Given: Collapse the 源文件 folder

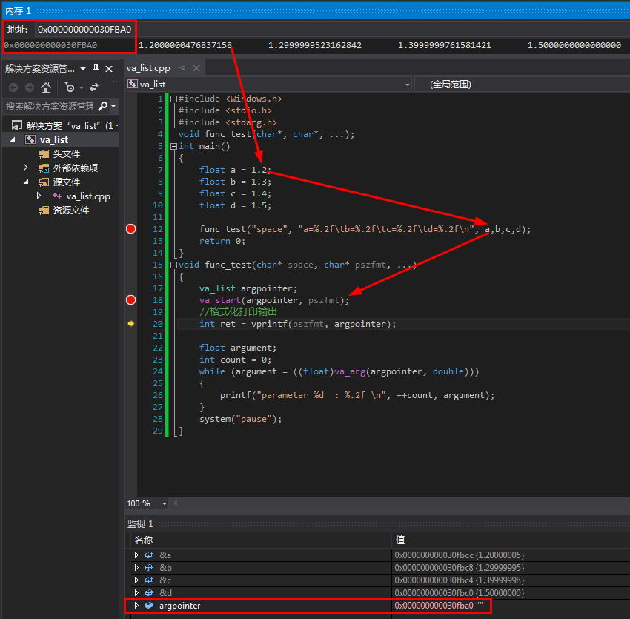Looking at the screenshot, I should (26, 182).
